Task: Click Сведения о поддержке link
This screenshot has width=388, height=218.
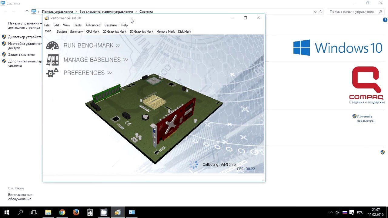Action: (367, 102)
